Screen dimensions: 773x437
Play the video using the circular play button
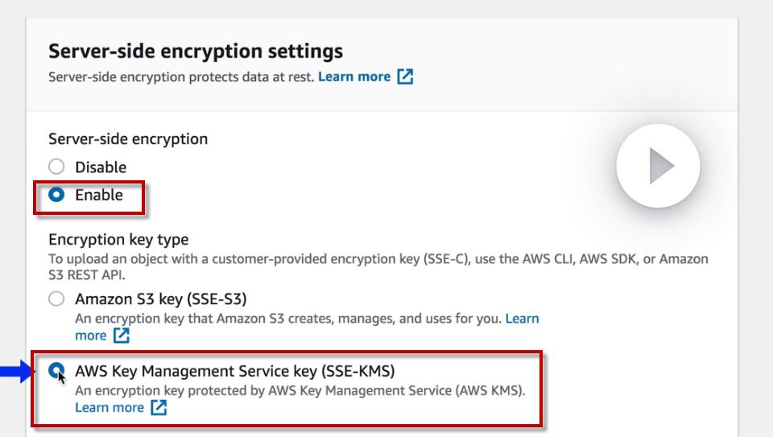658,167
